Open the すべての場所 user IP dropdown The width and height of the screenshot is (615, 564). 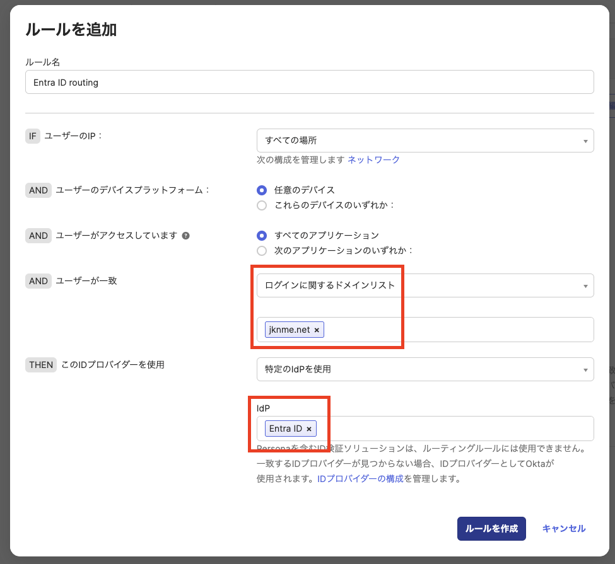(x=425, y=141)
